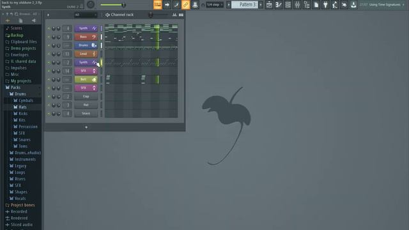Toggle mute LED of Drums channel
The width and height of the screenshot is (409, 230).
click(49, 45)
